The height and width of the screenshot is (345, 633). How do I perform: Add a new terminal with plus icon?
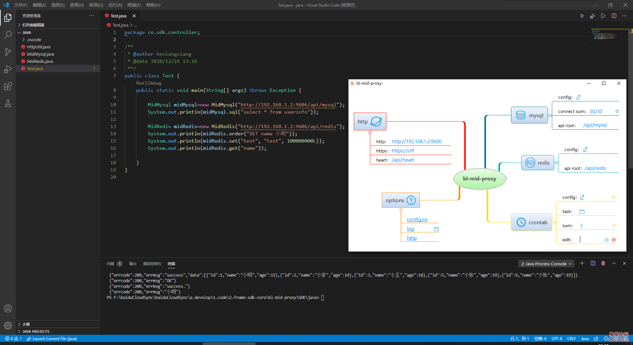coord(582,263)
